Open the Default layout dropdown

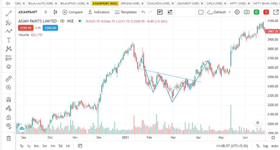[x=219, y=12]
